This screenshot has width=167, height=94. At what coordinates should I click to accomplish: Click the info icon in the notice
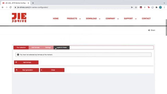click(18, 55)
